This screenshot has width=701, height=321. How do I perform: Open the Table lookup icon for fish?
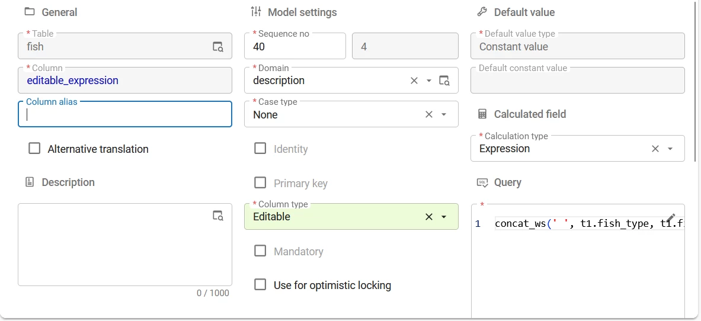click(218, 47)
